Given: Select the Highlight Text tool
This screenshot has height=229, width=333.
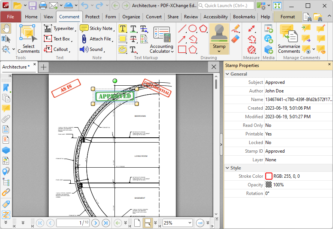Looking at the screenshot, I should point(123,28).
